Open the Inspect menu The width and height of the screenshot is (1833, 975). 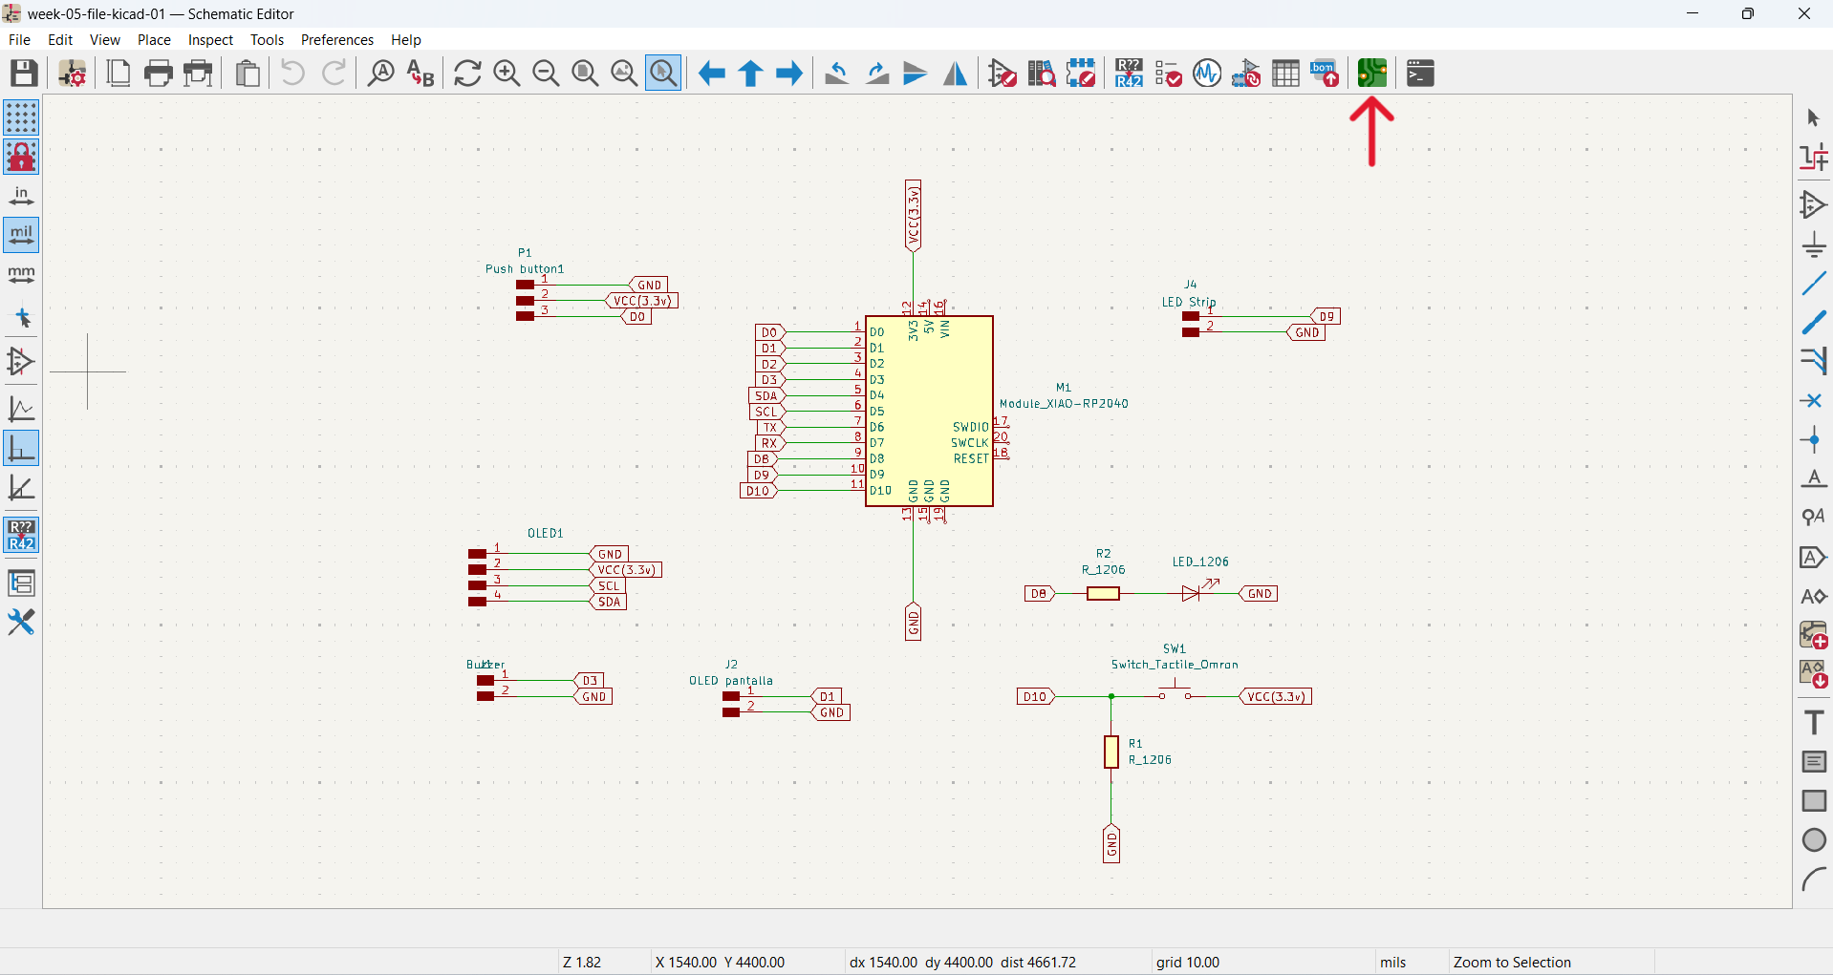(x=210, y=39)
